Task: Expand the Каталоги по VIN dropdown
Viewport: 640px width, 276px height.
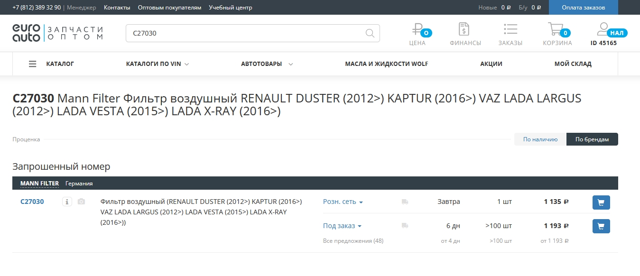Action: pyautogui.click(x=158, y=64)
